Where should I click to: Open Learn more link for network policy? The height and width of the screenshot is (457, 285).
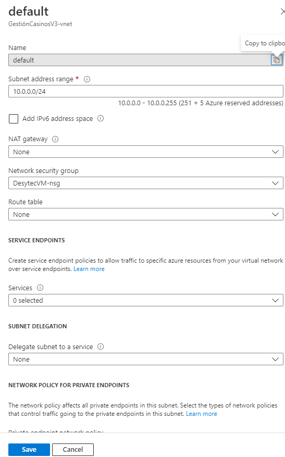coord(201,414)
